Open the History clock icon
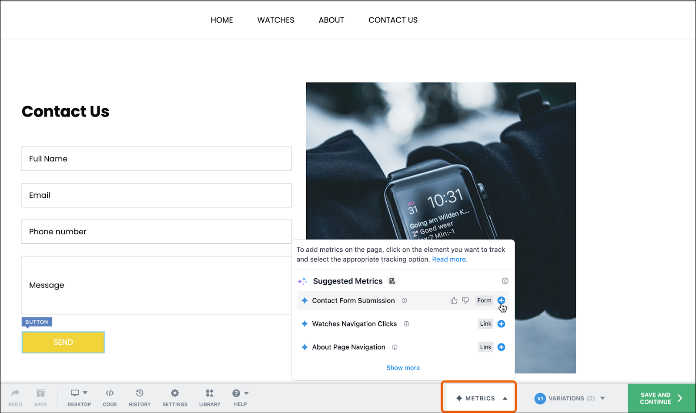Viewport: 696px width, 413px height. pyautogui.click(x=140, y=393)
